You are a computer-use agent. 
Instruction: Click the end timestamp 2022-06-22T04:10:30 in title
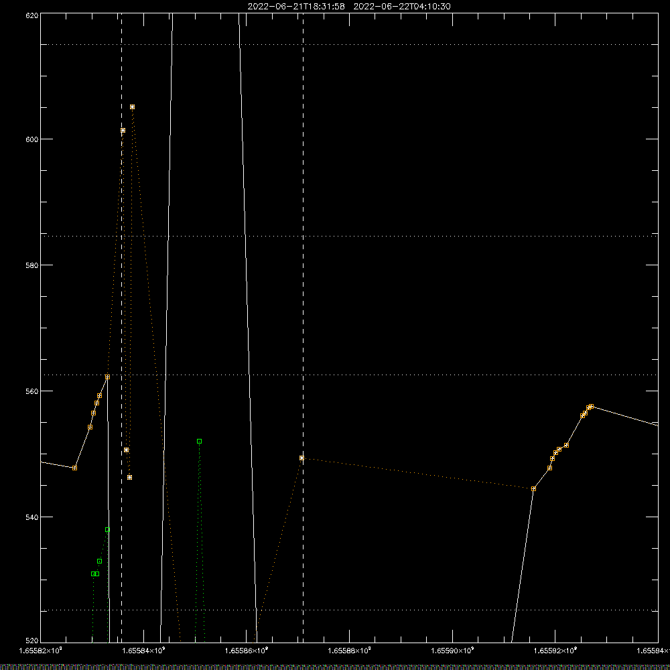(402, 7)
